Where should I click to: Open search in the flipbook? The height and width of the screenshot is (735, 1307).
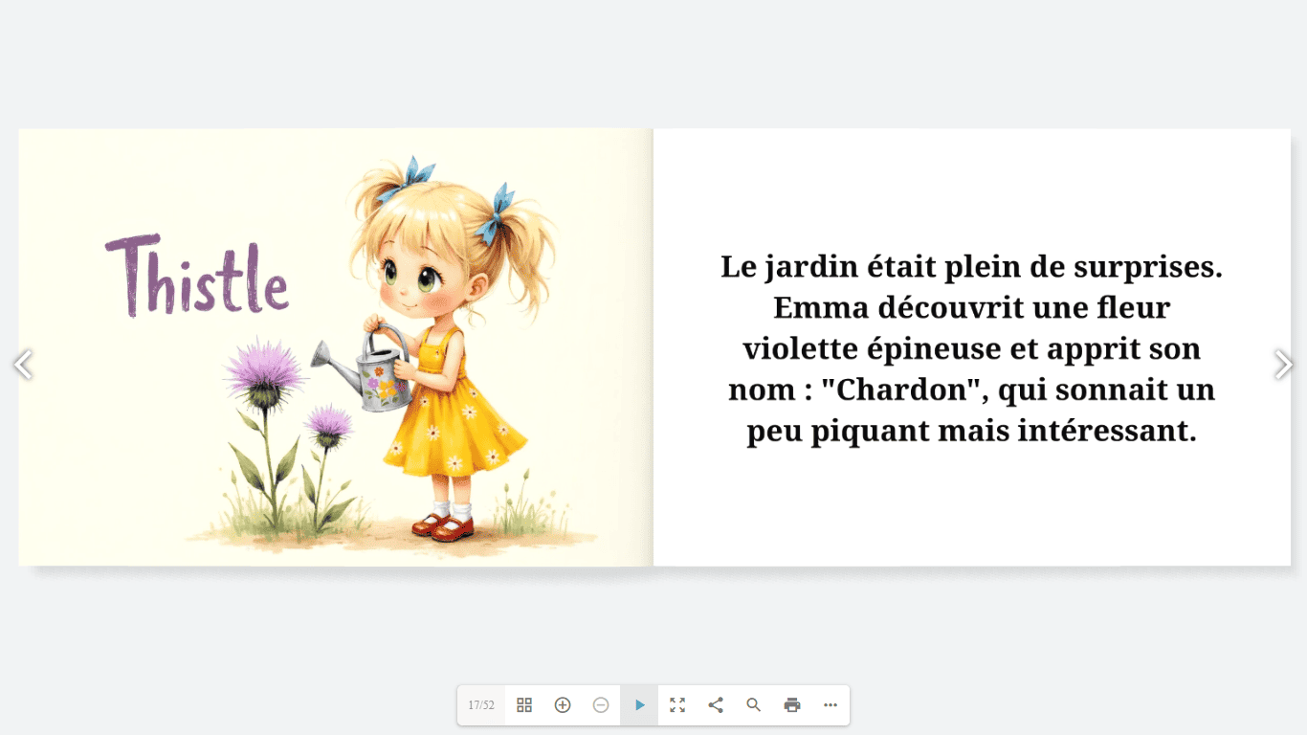[x=754, y=705]
